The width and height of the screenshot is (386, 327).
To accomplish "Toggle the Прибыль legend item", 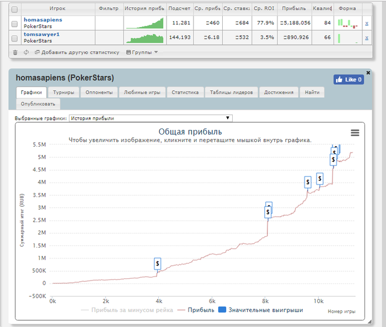I will [196, 310].
